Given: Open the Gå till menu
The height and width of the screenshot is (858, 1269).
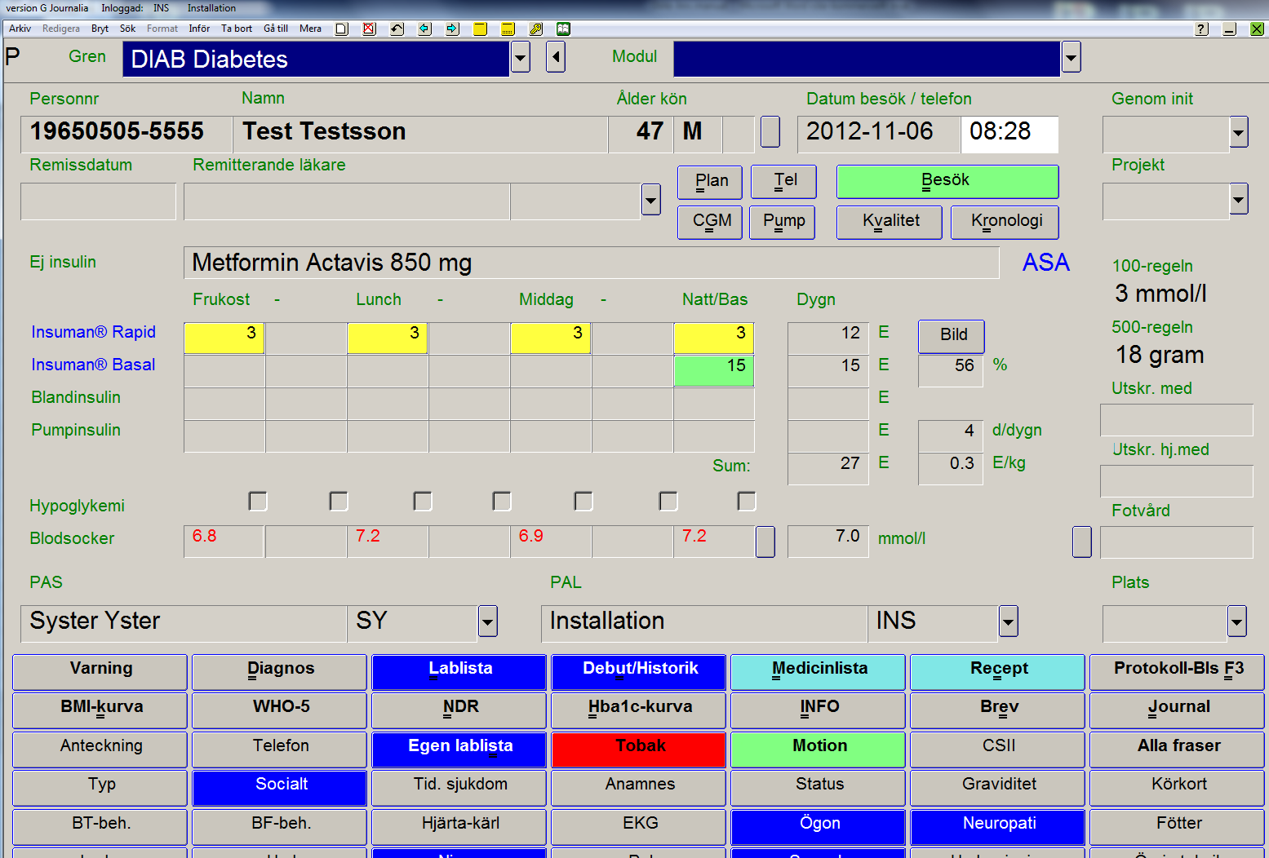Looking at the screenshot, I should [x=276, y=29].
